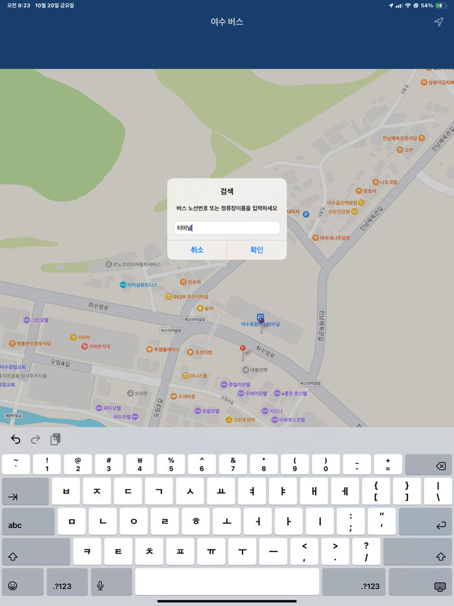Tap the space bar
Viewport: 454px width, 606px height.
coord(227,581)
